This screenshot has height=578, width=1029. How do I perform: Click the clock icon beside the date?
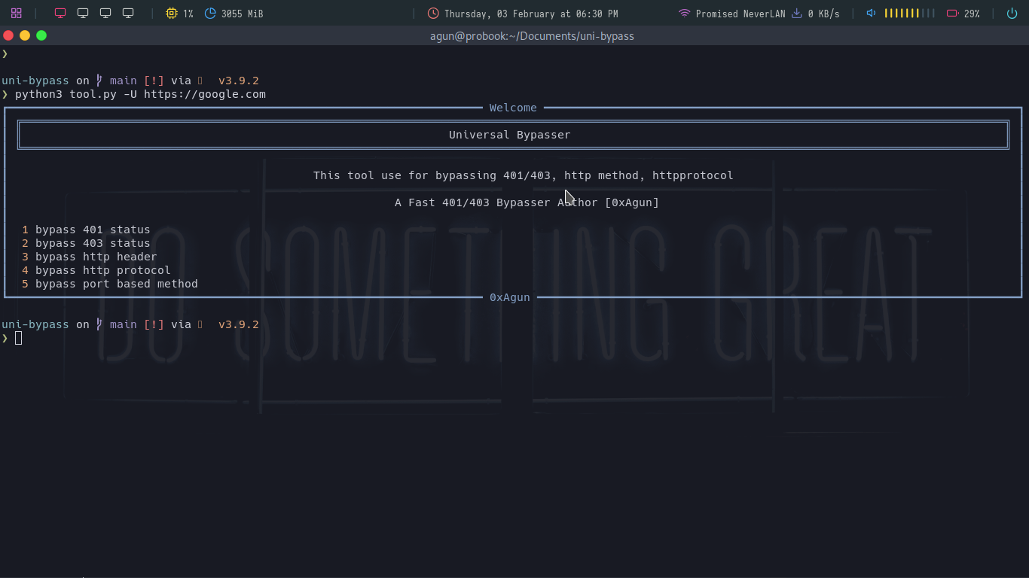433,14
